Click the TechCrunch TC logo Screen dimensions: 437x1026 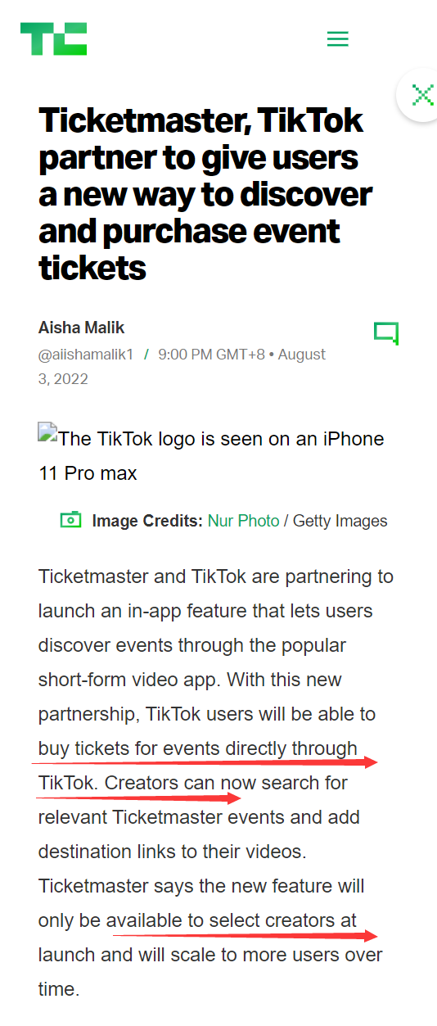(53, 38)
